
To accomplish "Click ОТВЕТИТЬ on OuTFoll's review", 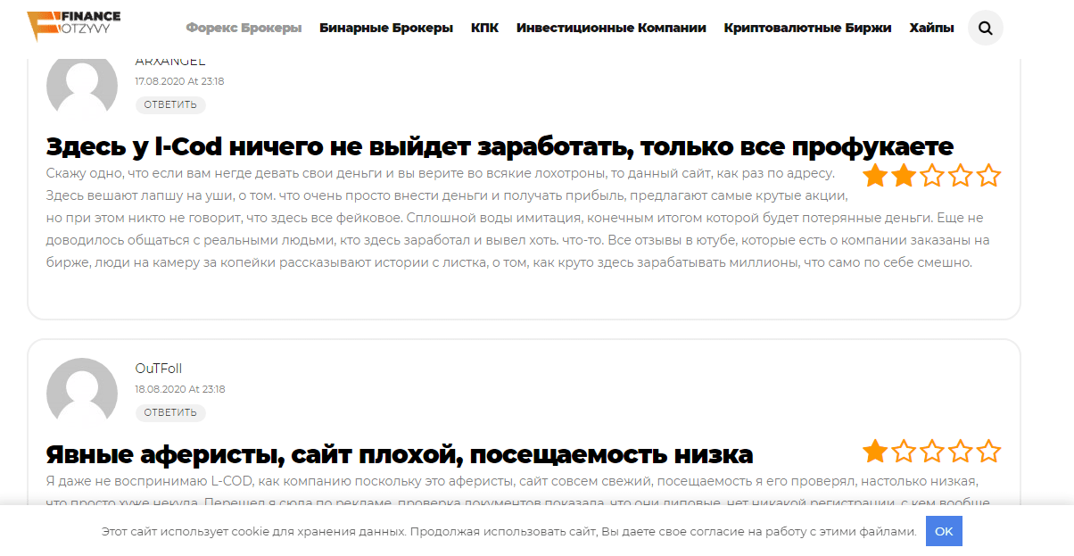I will [x=169, y=412].
